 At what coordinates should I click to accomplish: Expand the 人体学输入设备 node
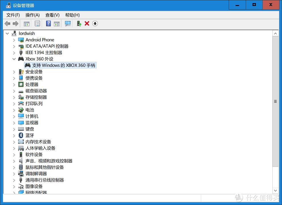(14, 148)
